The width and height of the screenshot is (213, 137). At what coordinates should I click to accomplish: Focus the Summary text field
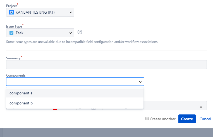106,65
